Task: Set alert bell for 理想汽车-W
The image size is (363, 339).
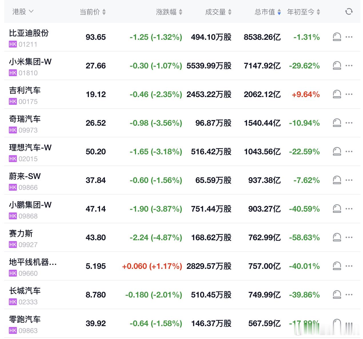Action: click(337, 151)
